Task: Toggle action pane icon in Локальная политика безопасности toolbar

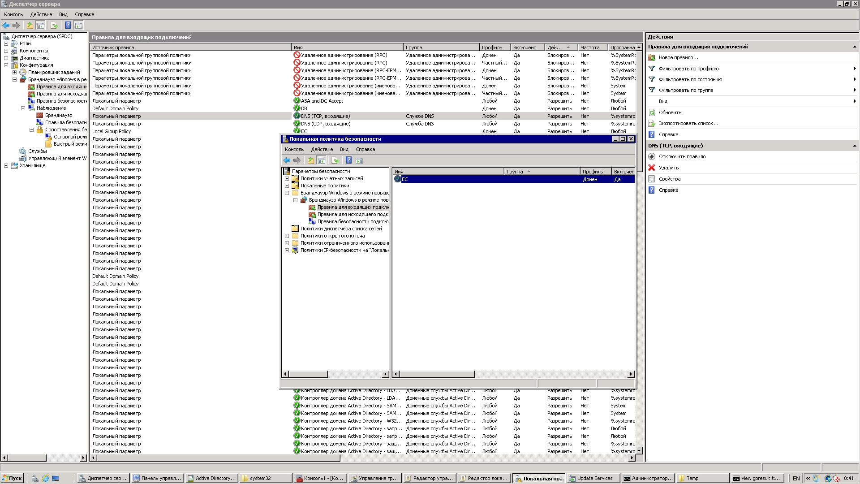Action: click(x=359, y=160)
